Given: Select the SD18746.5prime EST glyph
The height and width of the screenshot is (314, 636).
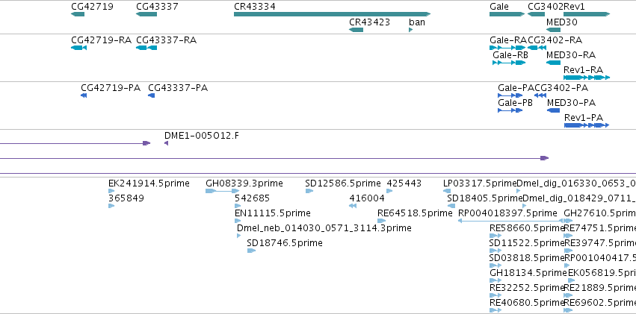Looking at the screenshot, I should 251,251.
